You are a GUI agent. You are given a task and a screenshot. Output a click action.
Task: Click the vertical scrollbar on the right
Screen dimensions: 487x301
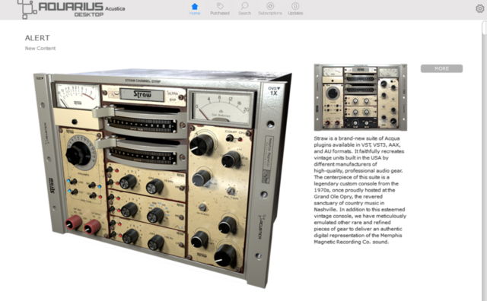tap(484, 160)
